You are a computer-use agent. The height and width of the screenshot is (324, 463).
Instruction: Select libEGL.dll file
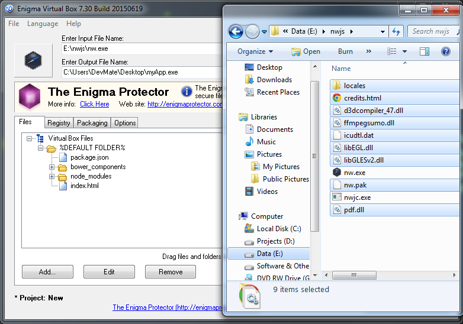(395, 147)
